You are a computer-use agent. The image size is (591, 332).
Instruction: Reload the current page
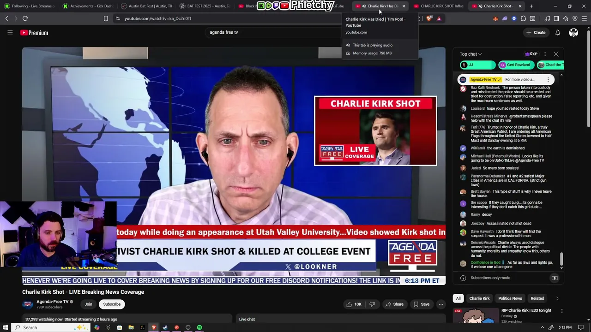[x=25, y=18]
